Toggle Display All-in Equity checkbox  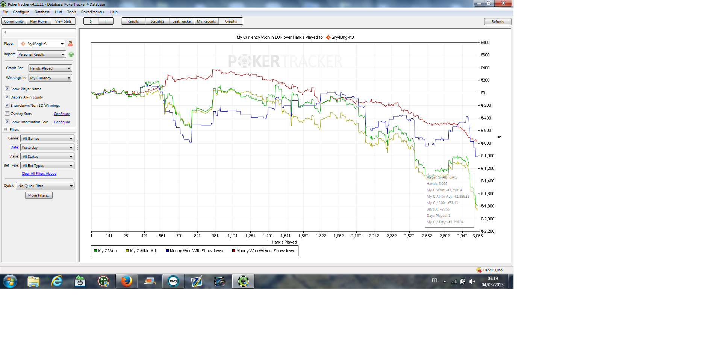pos(7,97)
